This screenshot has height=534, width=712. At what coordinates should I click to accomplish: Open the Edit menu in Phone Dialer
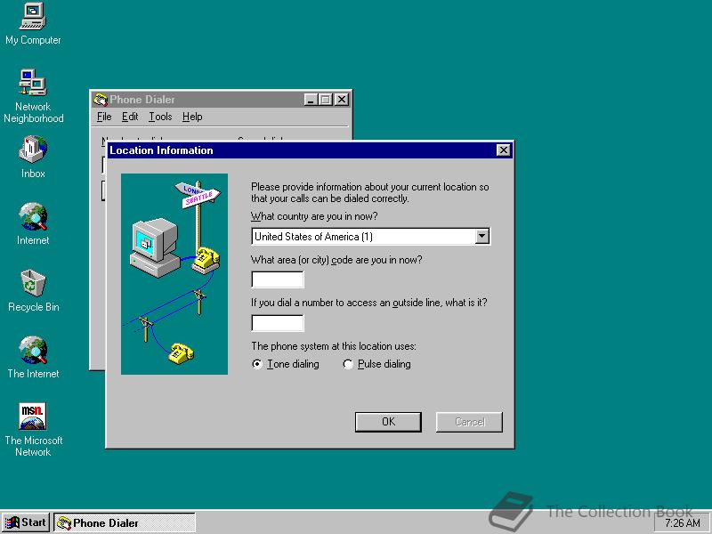(x=130, y=117)
